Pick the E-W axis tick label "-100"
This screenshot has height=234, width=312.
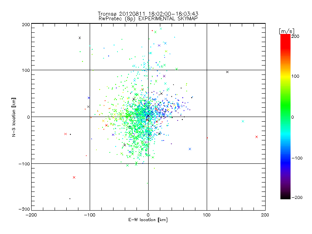click(x=90, y=215)
